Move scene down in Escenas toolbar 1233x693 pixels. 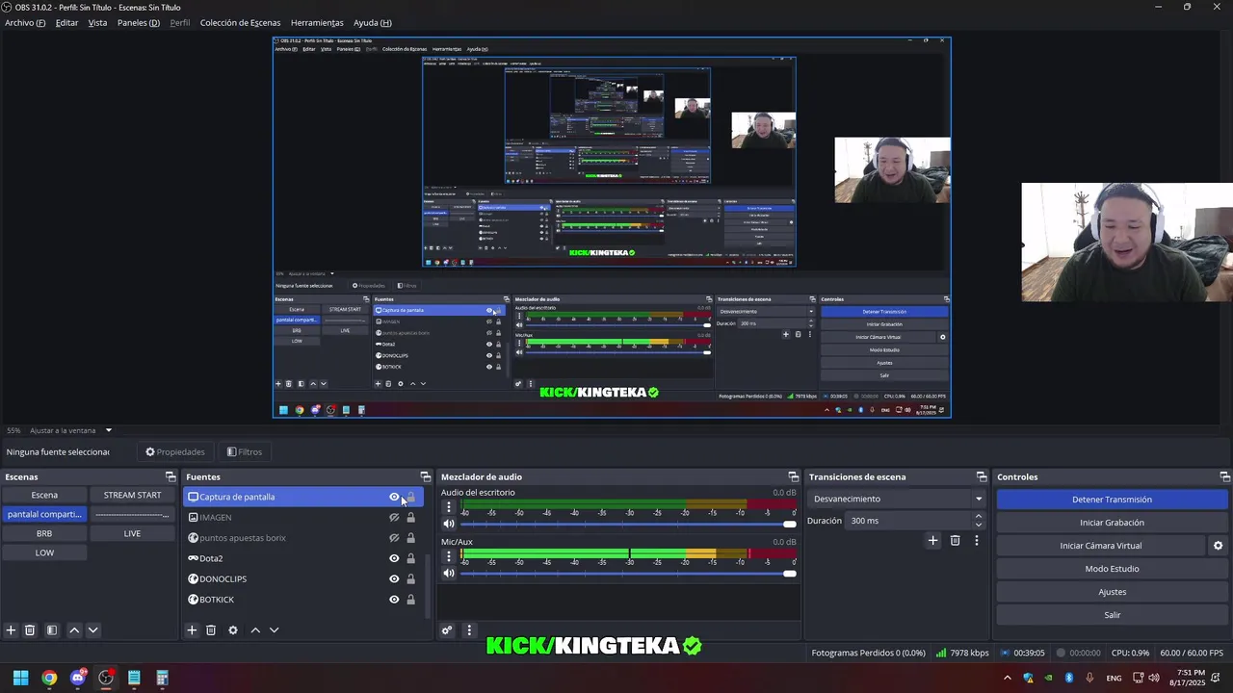point(92,630)
